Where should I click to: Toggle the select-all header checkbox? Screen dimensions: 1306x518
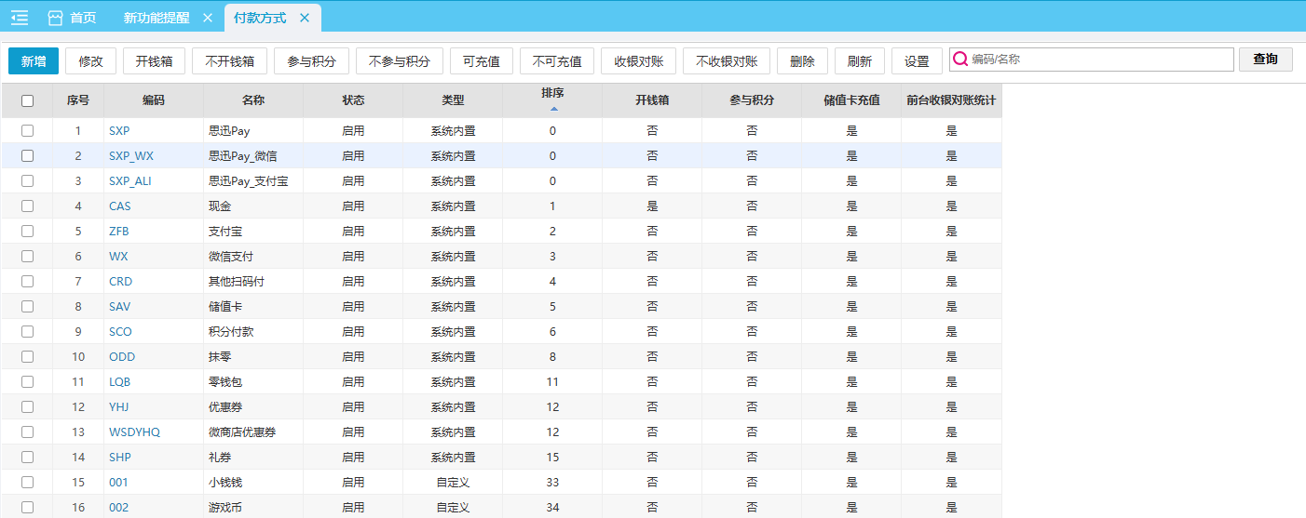coord(27,100)
